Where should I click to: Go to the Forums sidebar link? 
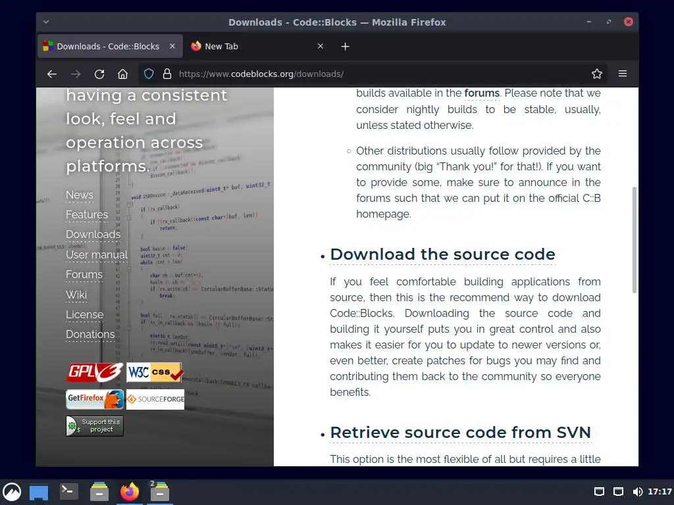tap(84, 274)
